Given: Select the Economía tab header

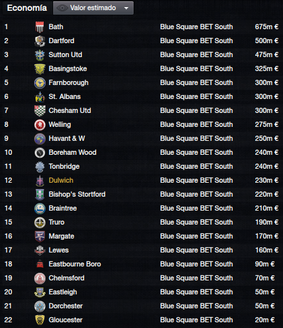Looking at the screenshot, I should point(27,8).
